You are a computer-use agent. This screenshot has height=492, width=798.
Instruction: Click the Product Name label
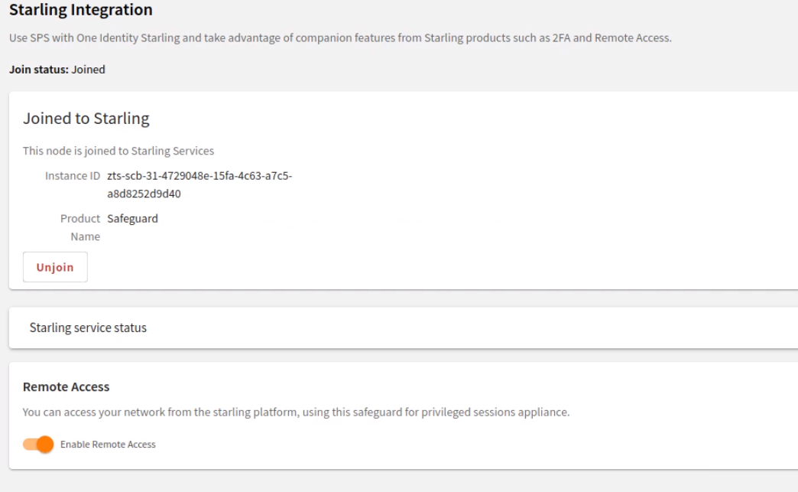80,227
